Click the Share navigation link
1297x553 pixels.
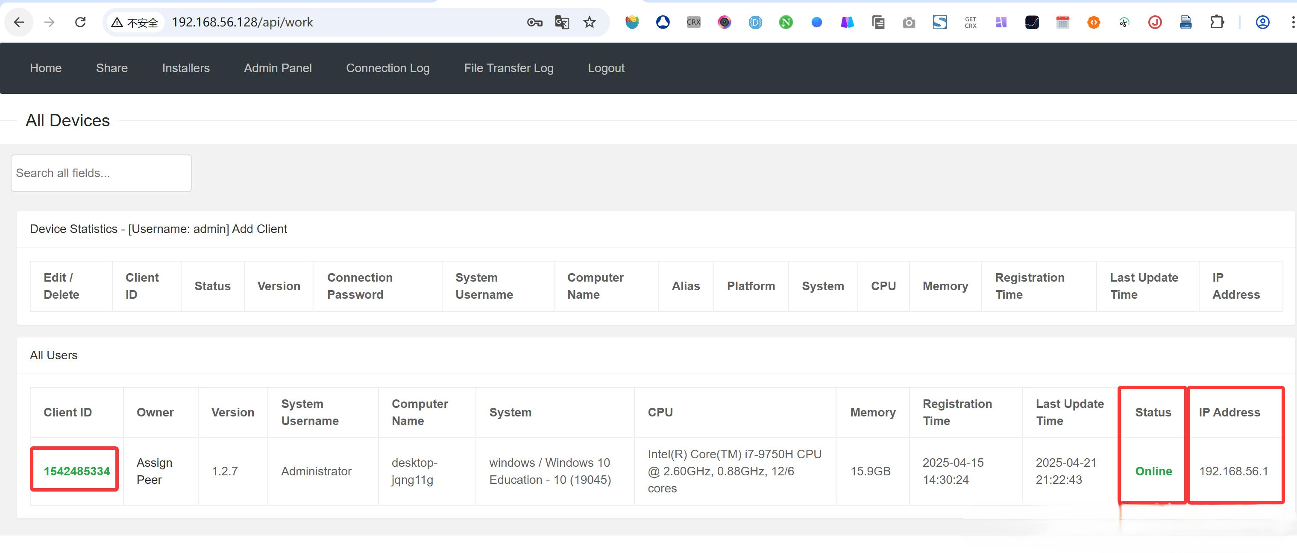click(111, 68)
